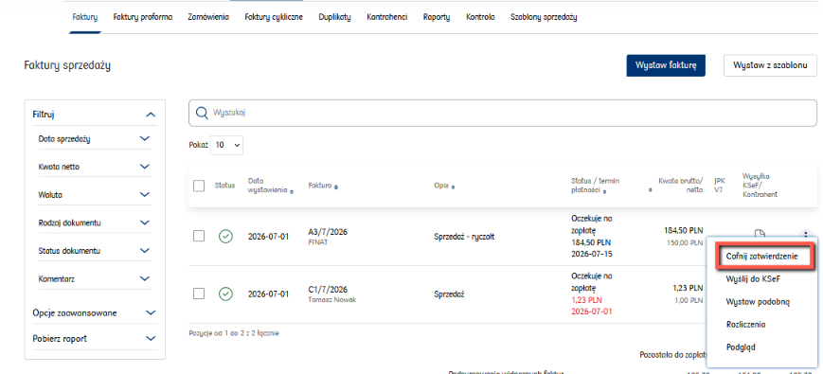The image size is (823, 374).
Task: Click net amount 1,00 PLN
Action: coord(689,300)
